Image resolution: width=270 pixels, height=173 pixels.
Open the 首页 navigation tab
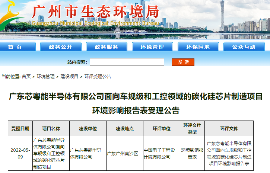tap(18, 47)
